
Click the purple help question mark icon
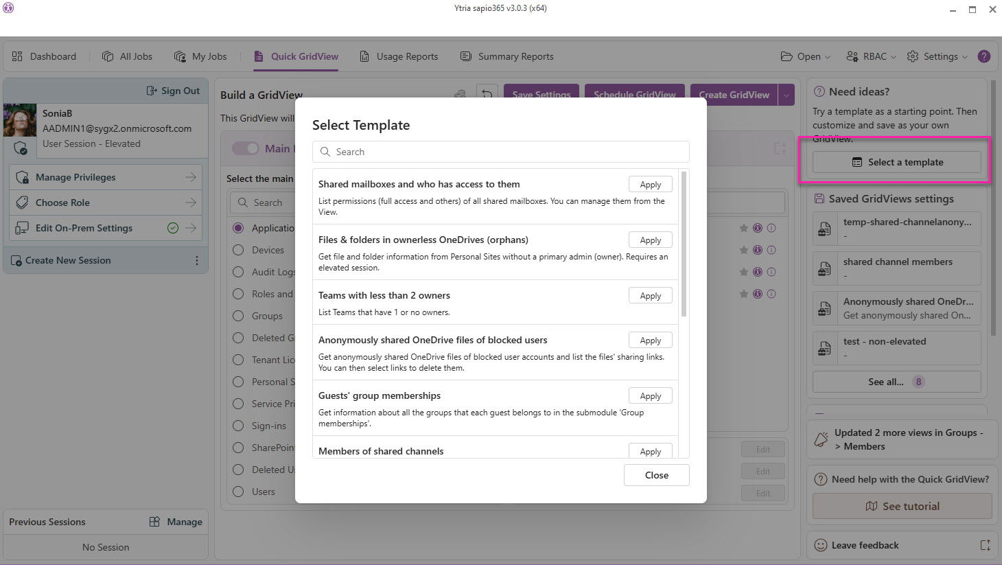(x=984, y=56)
